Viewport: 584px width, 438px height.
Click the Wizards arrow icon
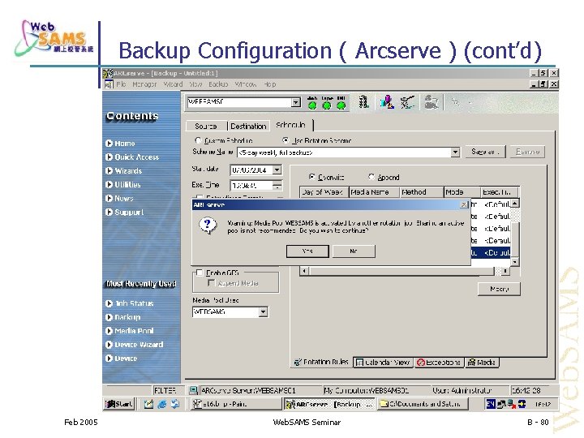pyautogui.click(x=109, y=171)
